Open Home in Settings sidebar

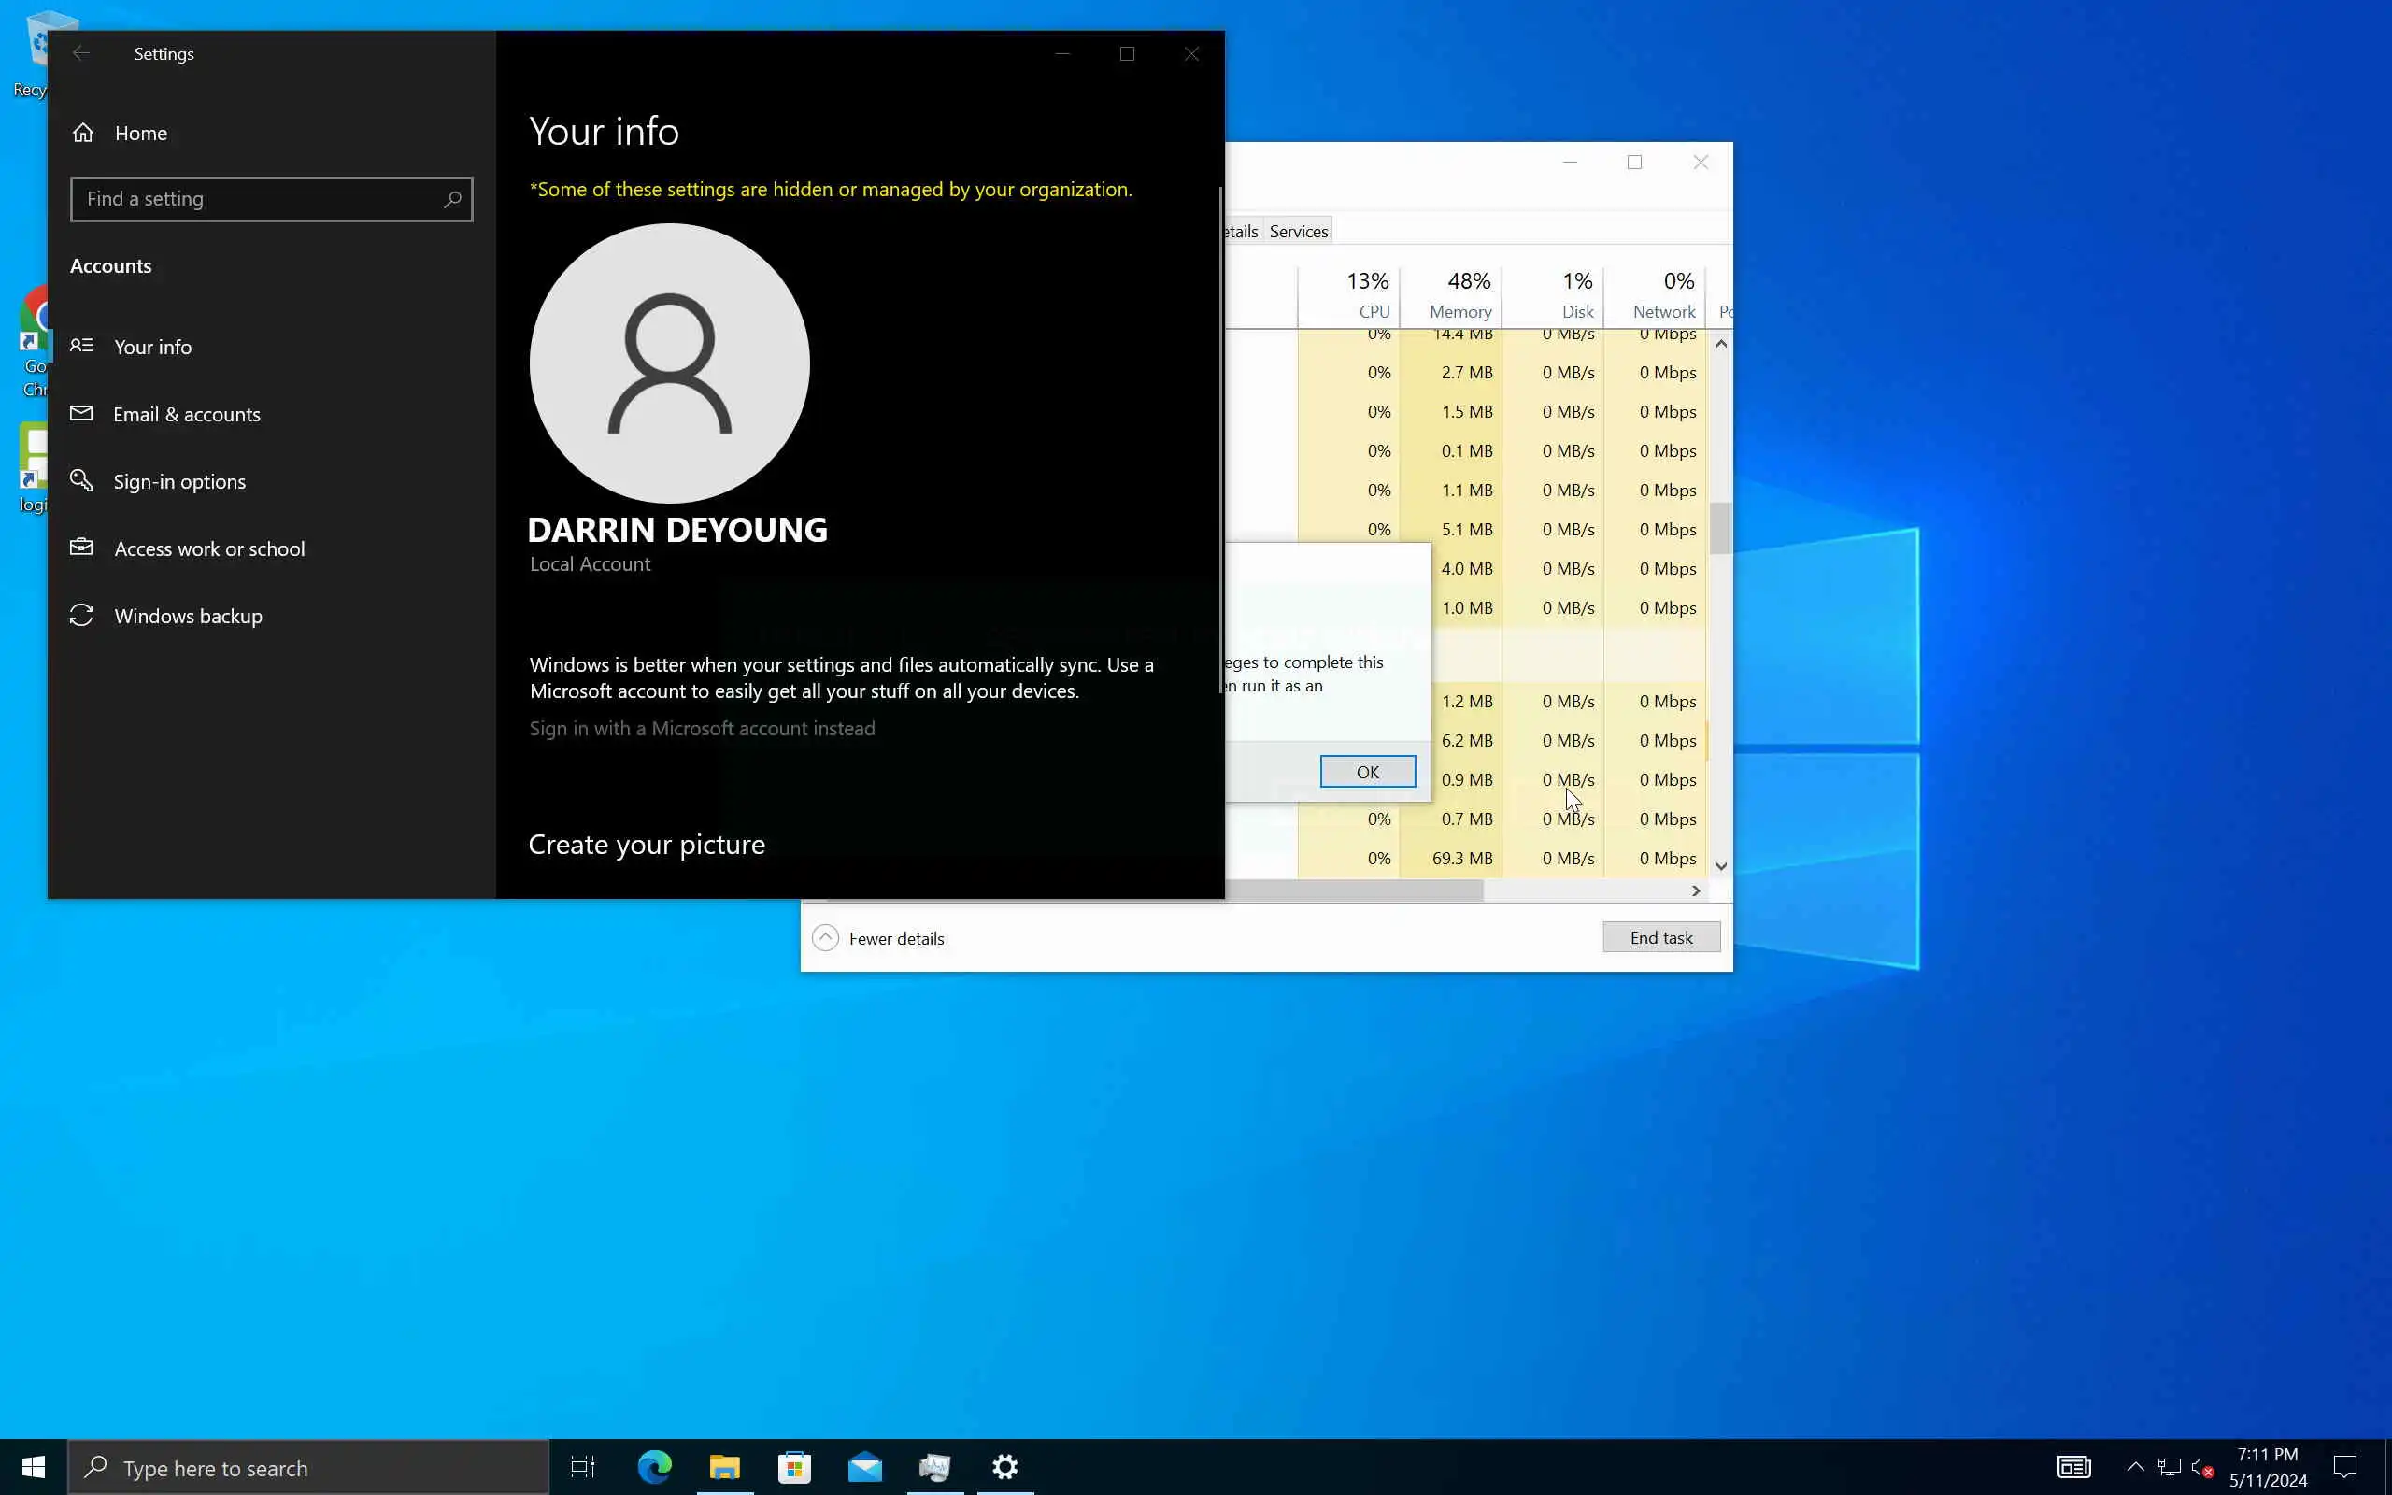click(139, 134)
